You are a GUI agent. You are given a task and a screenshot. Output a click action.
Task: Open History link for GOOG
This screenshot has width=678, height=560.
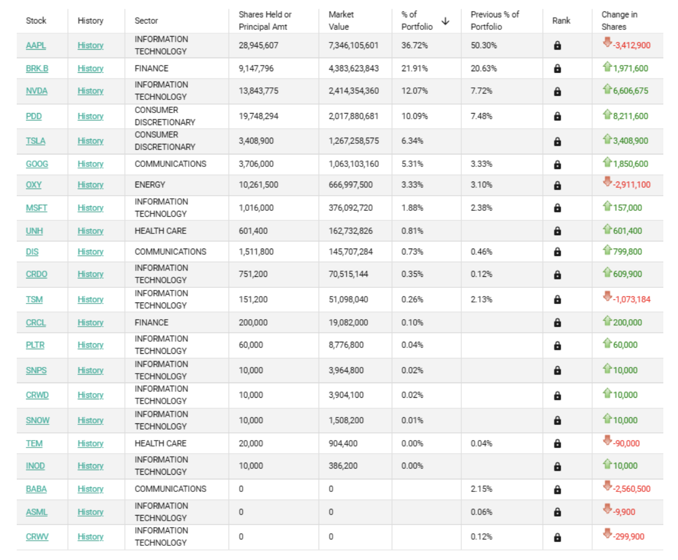91,164
